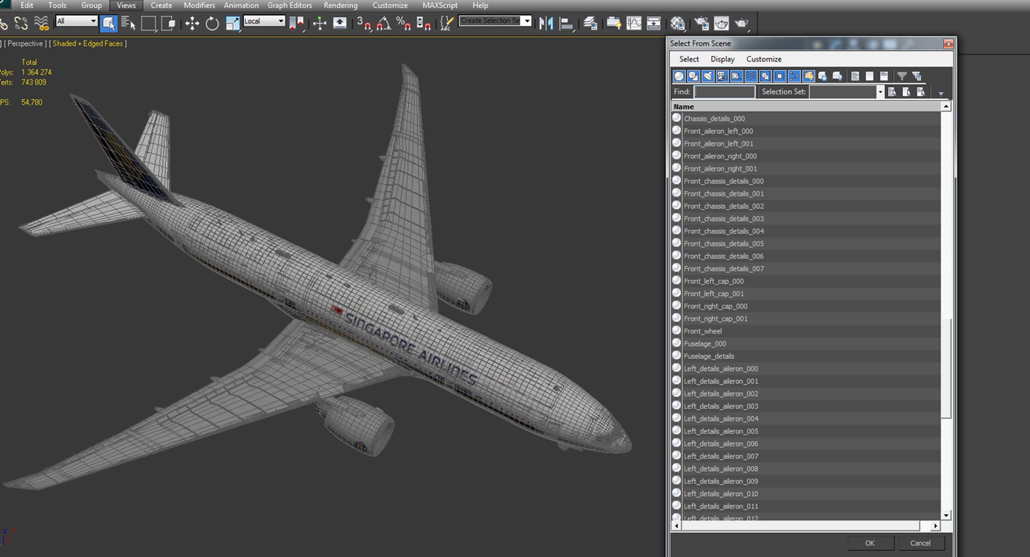Toggle Display Object XRefs filter in dialog
The height and width of the screenshot is (557, 1030).
(x=781, y=76)
